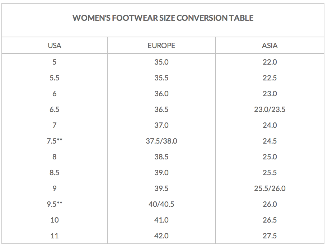
Task: Click USA size 5 cell
Action: (x=55, y=62)
